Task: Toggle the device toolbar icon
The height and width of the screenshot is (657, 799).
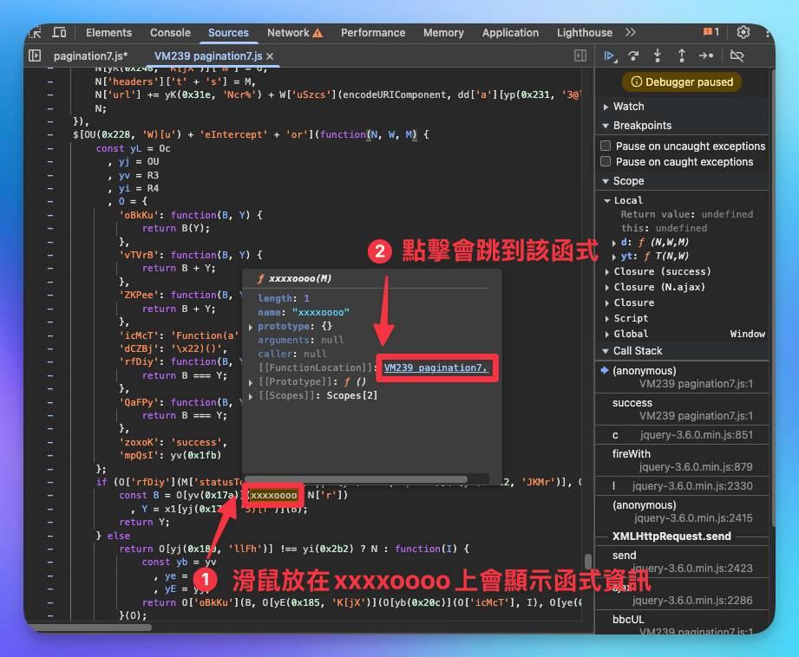Action: [x=59, y=33]
